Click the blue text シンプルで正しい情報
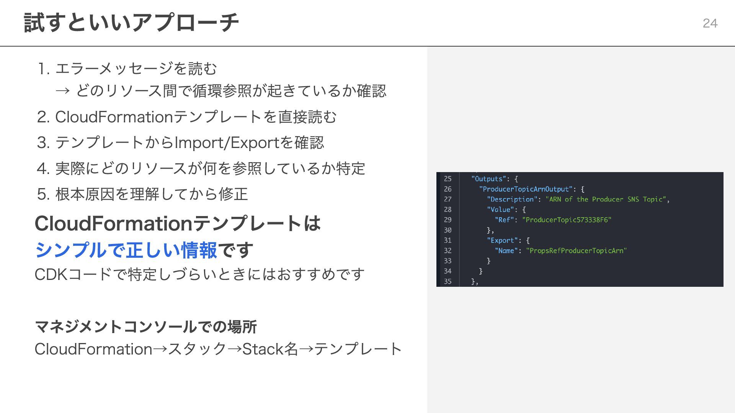 [x=126, y=250]
